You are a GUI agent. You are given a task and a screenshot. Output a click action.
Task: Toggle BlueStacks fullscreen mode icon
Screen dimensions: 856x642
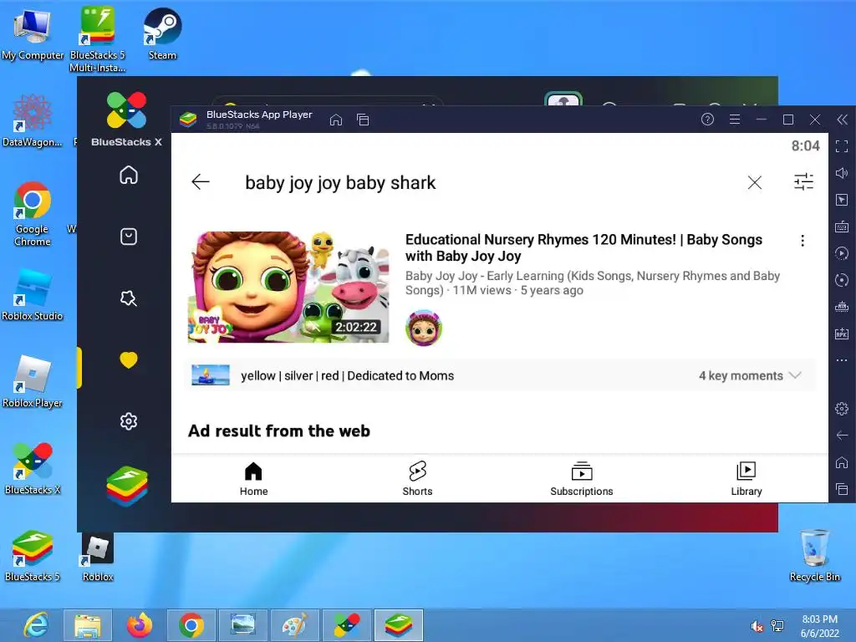tap(842, 146)
